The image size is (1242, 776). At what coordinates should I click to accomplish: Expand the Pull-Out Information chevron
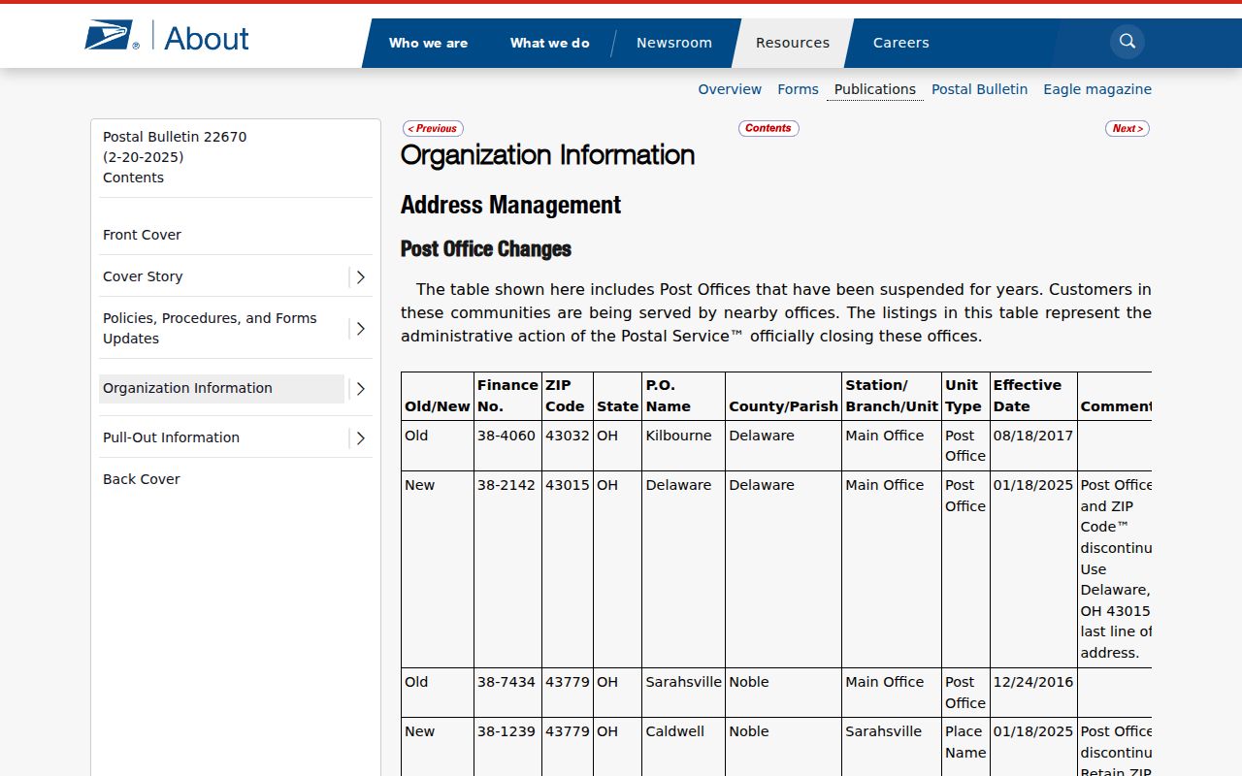360,438
